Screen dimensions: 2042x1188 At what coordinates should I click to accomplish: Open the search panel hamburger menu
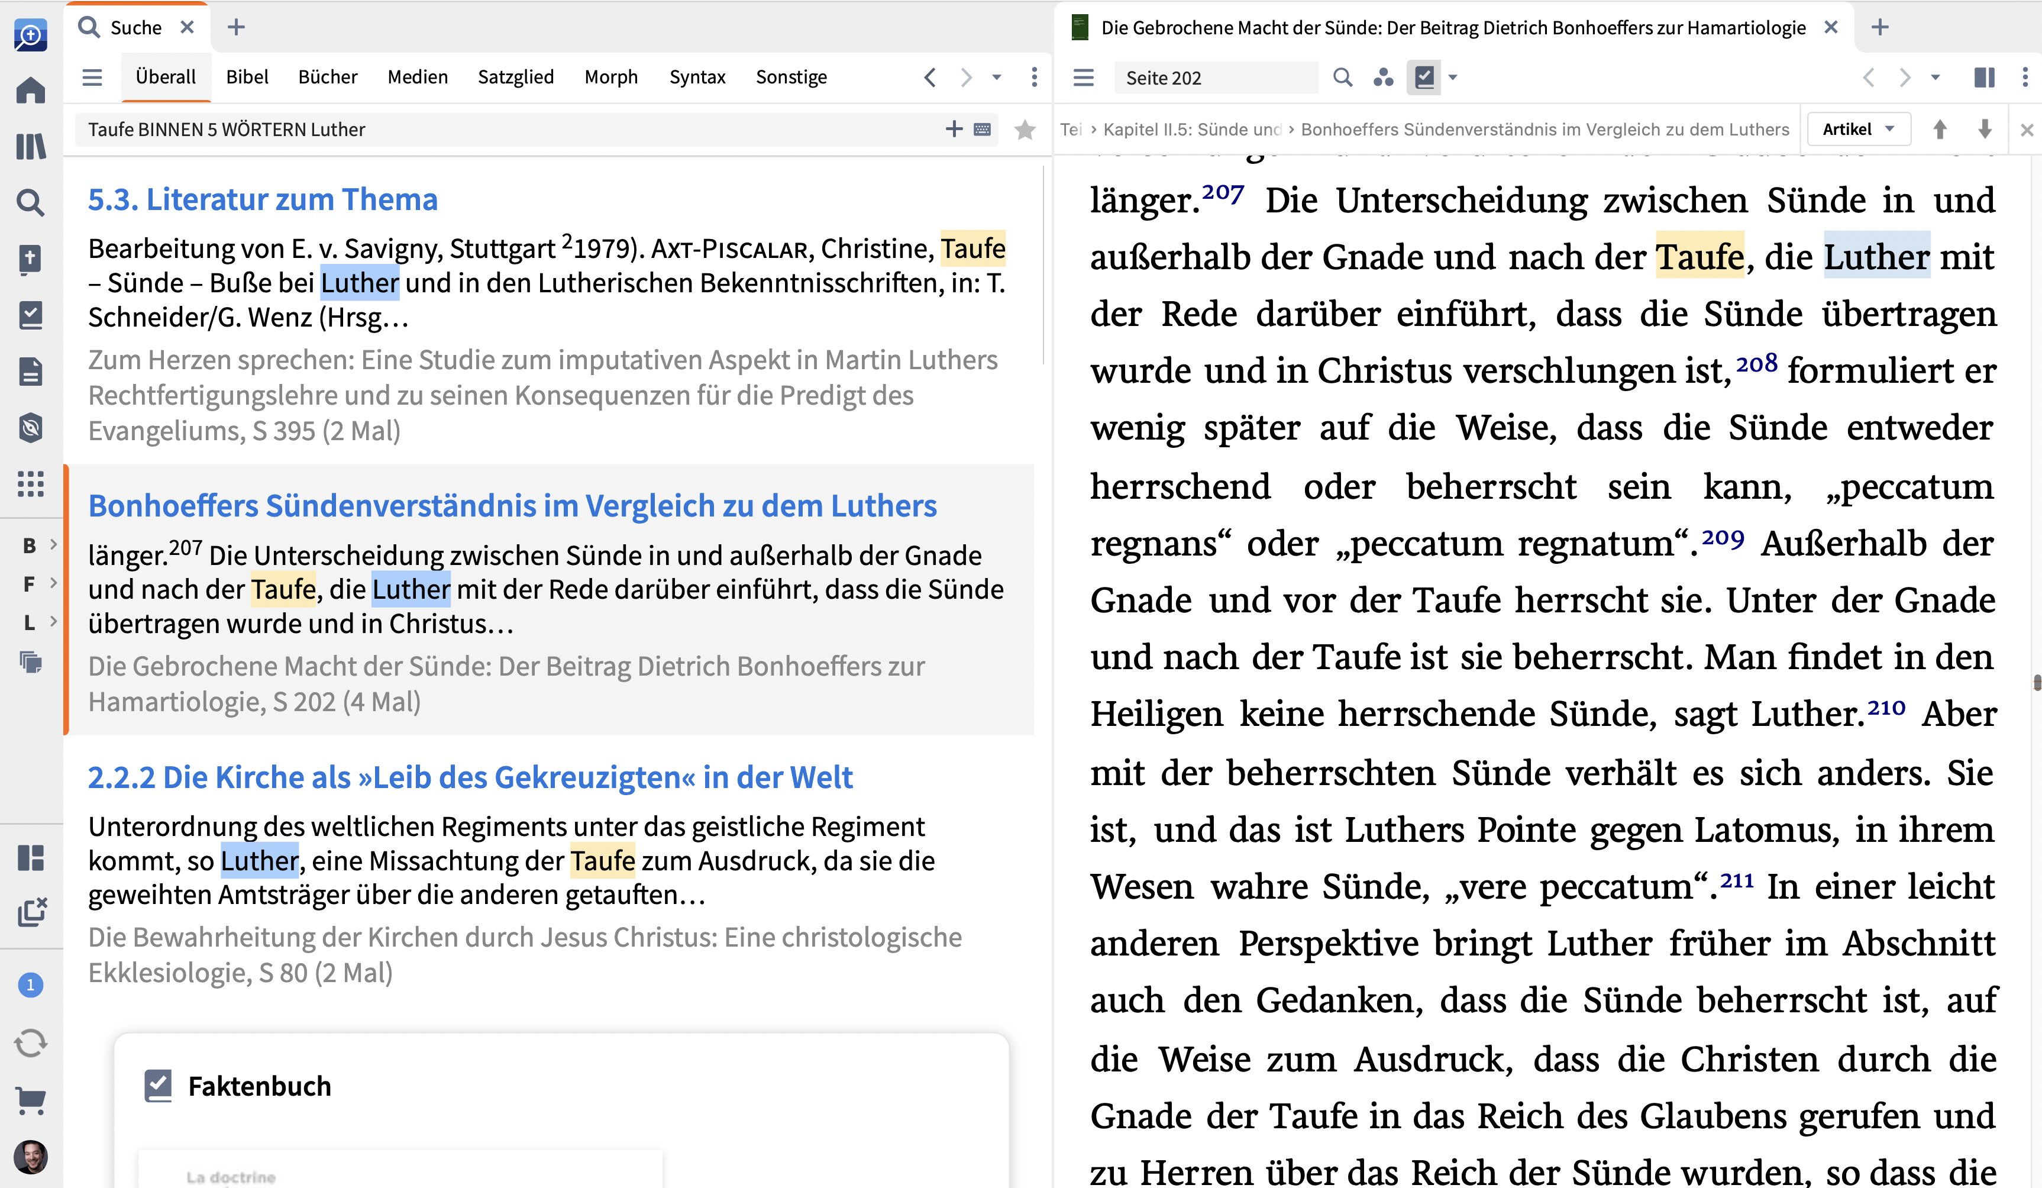click(92, 77)
